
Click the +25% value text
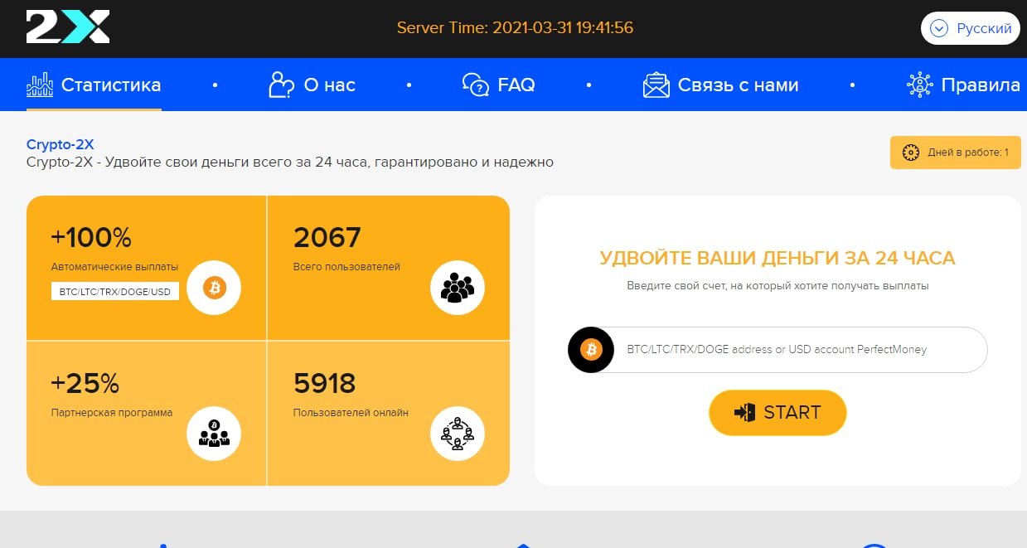click(x=85, y=383)
